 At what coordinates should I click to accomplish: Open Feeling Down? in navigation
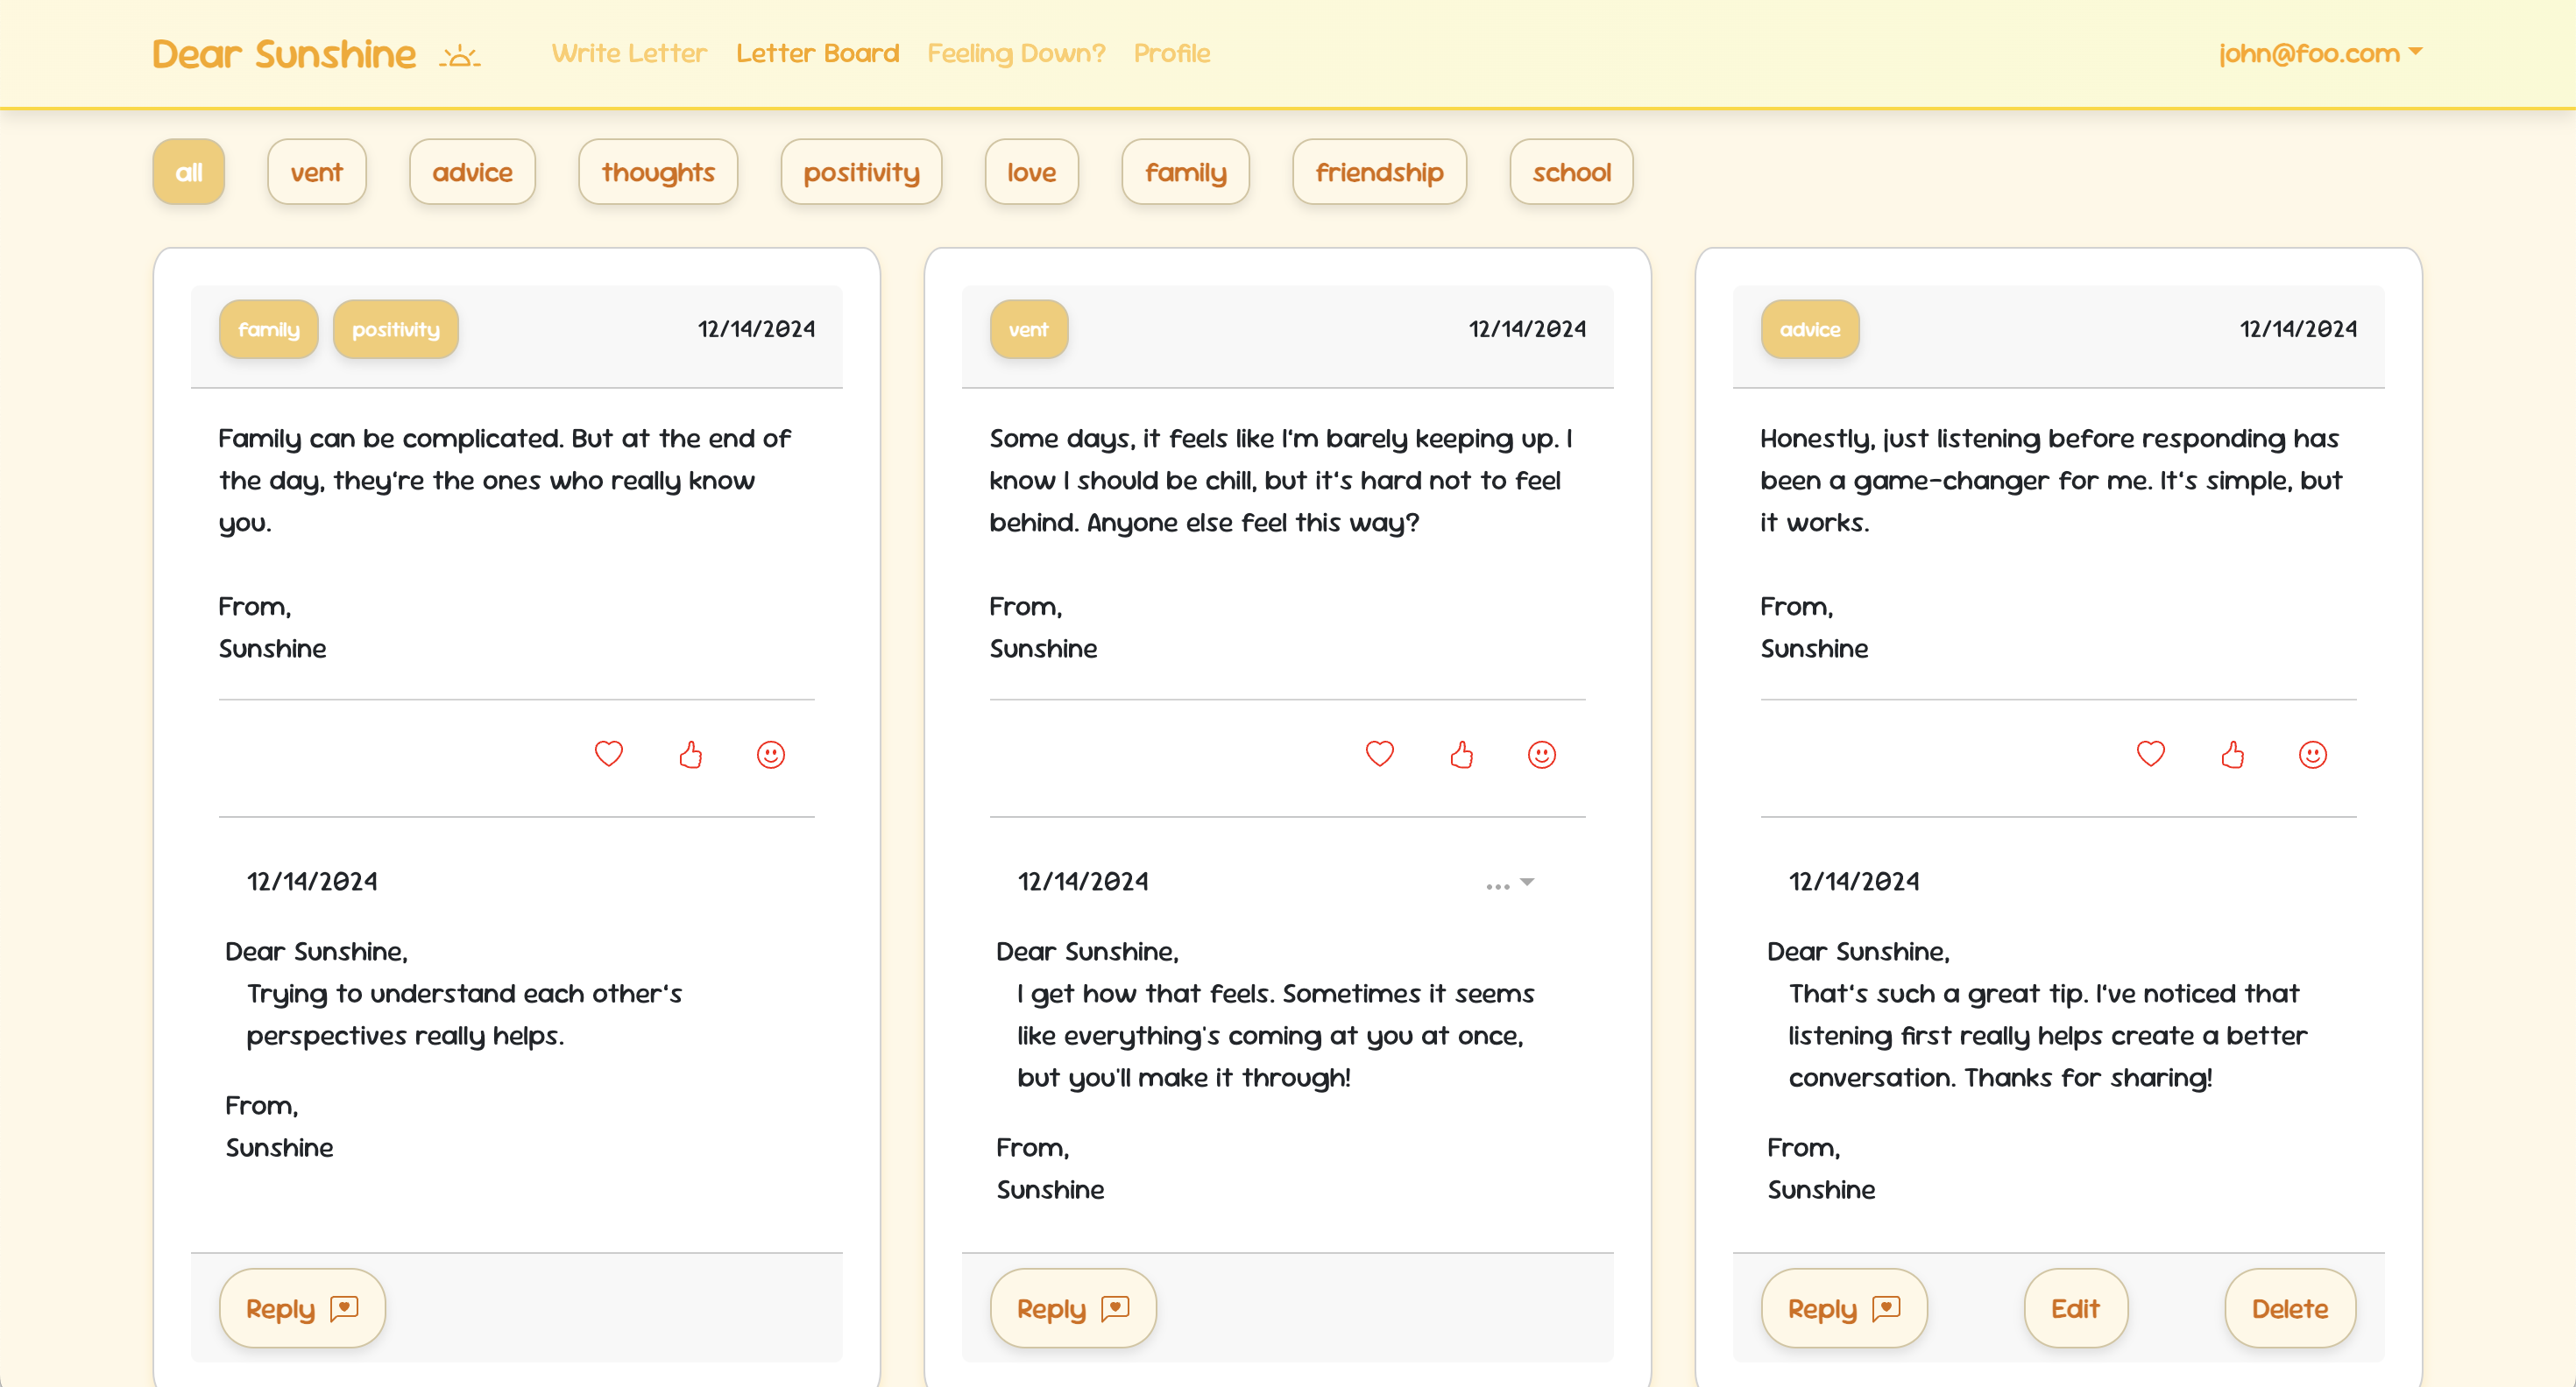click(x=1016, y=53)
